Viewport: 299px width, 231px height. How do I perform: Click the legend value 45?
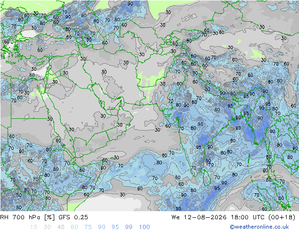(x=61, y=227)
